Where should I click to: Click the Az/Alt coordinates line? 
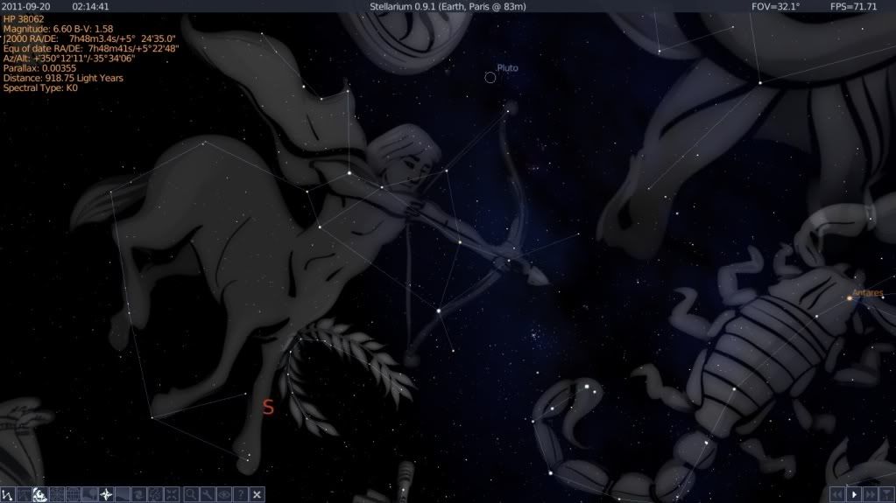pos(69,59)
